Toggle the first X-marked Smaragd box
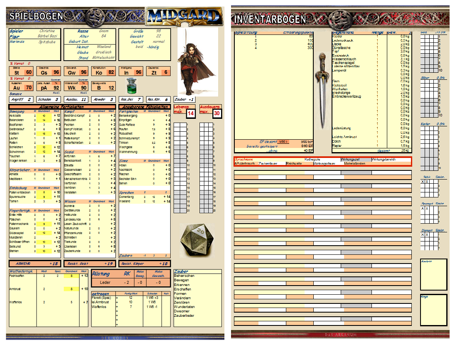The width and height of the screenshot is (455, 345). [x=423, y=209]
